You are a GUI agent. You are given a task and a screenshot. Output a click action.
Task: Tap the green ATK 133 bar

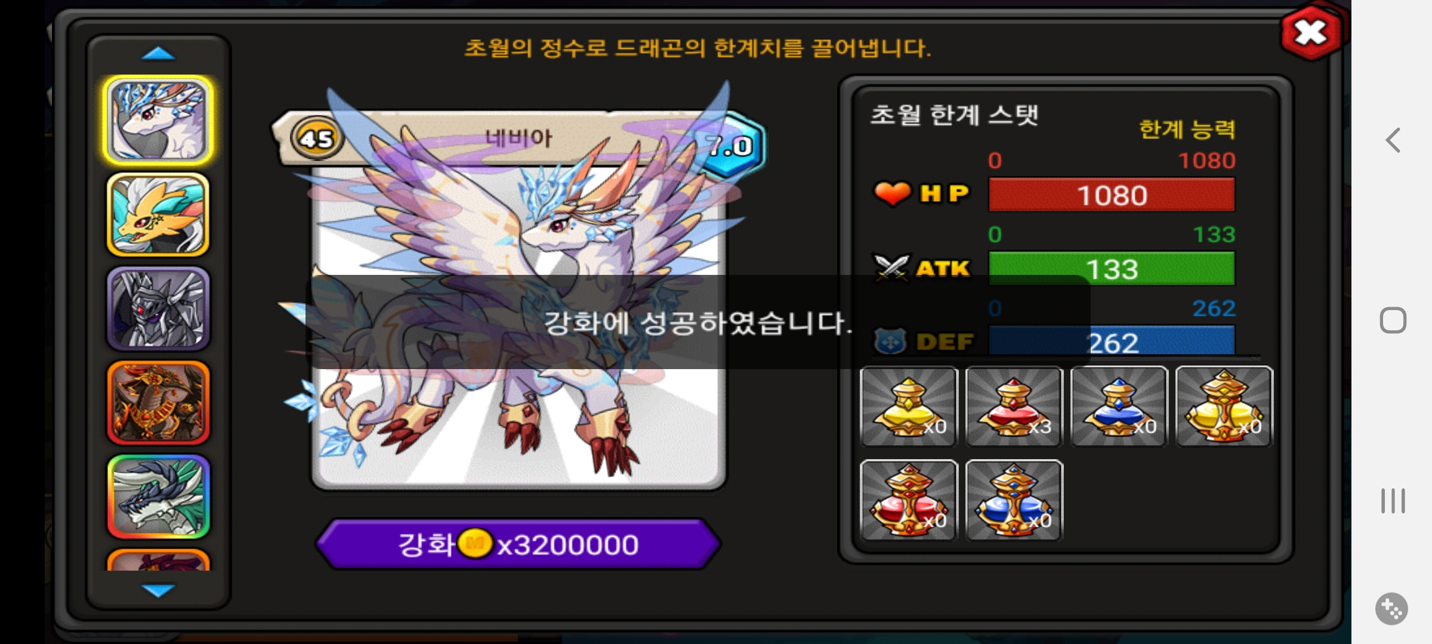coord(1112,268)
